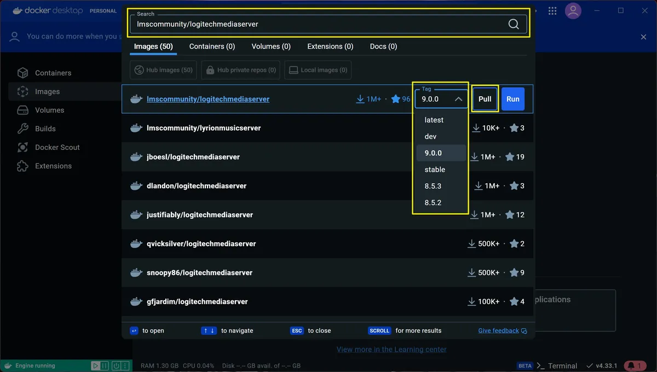The width and height of the screenshot is (657, 372).
Task: Select tag 8.5.2 in the dropdown
Action: (x=441, y=202)
